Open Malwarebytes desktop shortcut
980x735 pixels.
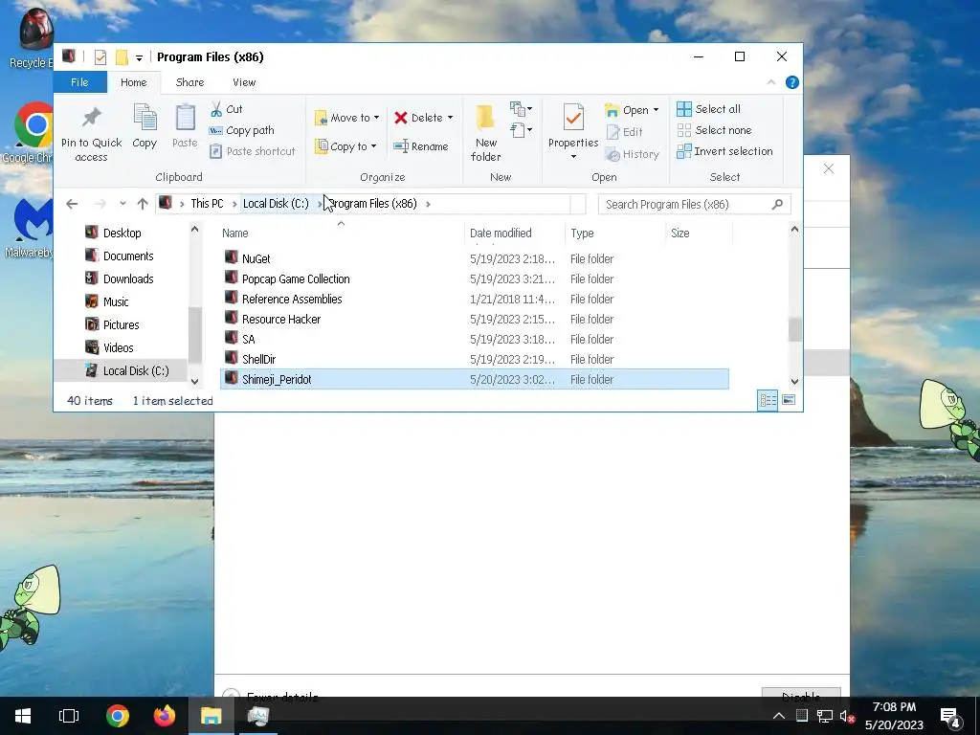(28, 229)
